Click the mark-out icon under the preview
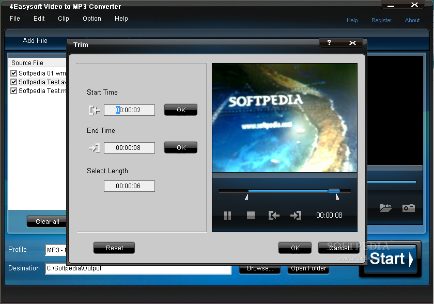Screen dimensions: 434x304 296,216
